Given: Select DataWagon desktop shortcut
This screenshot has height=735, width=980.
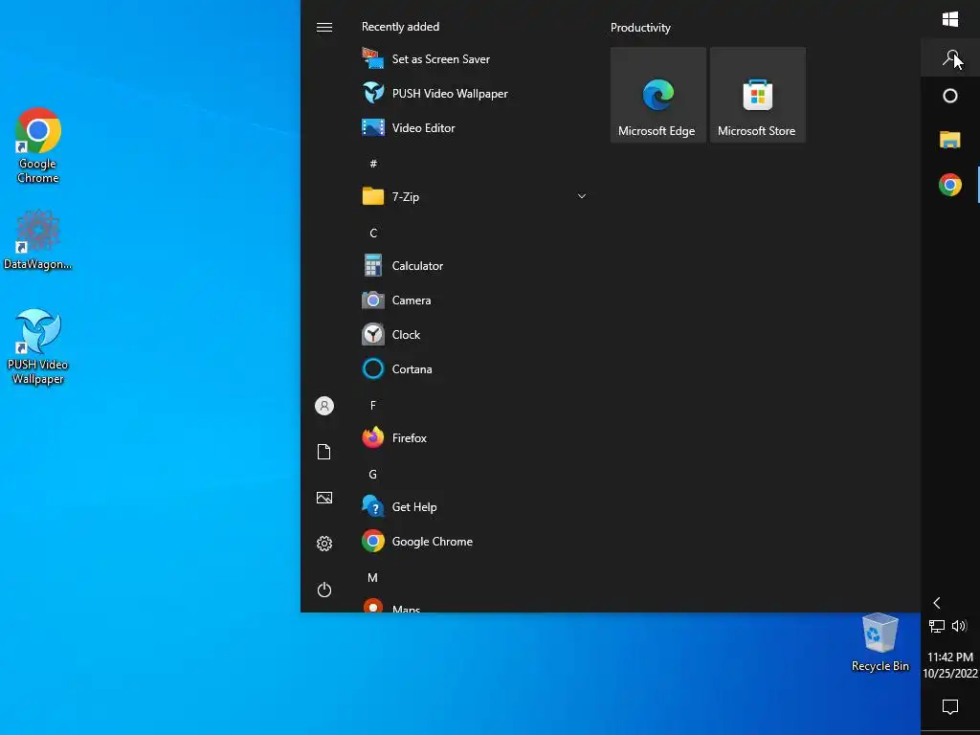Looking at the screenshot, I should pos(38,240).
